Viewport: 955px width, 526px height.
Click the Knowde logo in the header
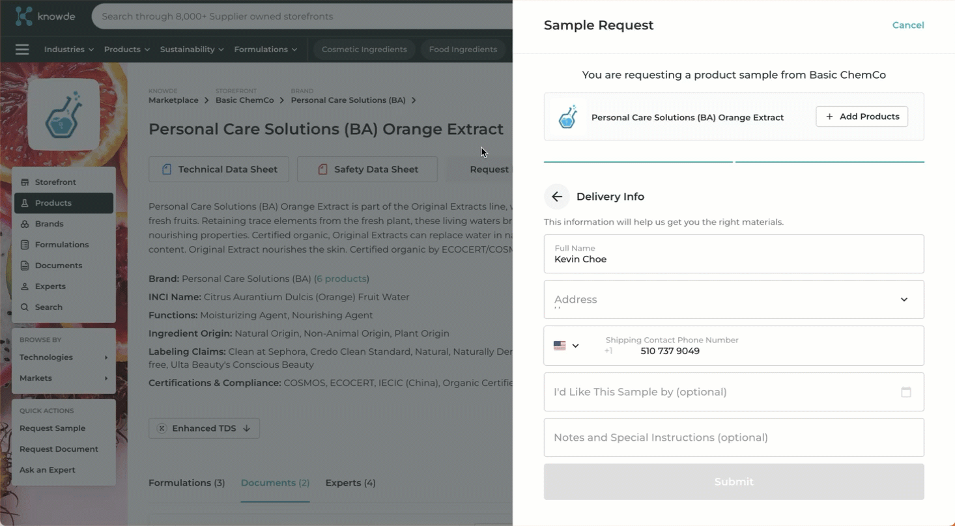(x=45, y=16)
